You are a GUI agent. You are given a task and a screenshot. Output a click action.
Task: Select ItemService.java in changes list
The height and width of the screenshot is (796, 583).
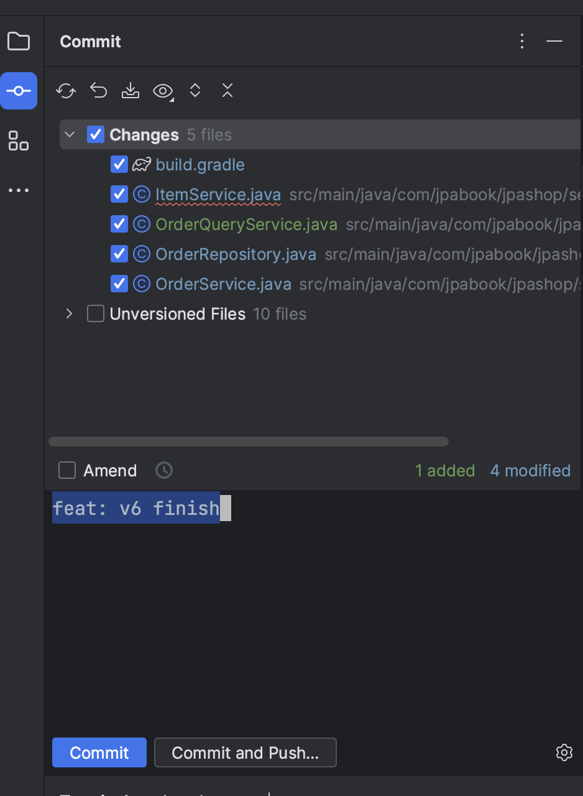[x=218, y=195]
